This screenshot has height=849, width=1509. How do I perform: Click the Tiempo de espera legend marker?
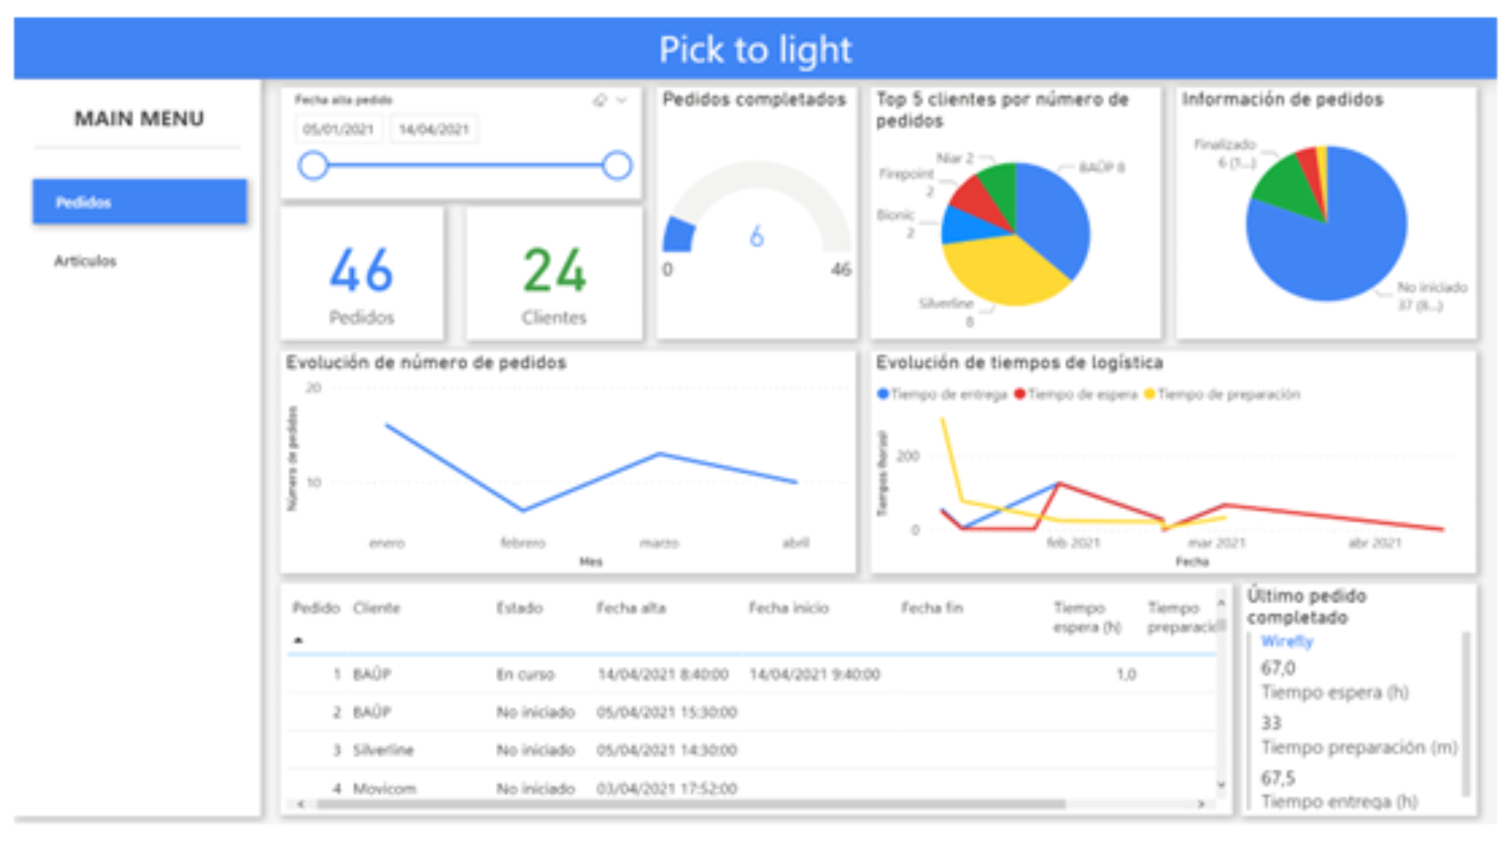(x=1019, y=394)
